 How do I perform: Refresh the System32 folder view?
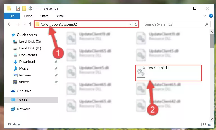[136, 24]
